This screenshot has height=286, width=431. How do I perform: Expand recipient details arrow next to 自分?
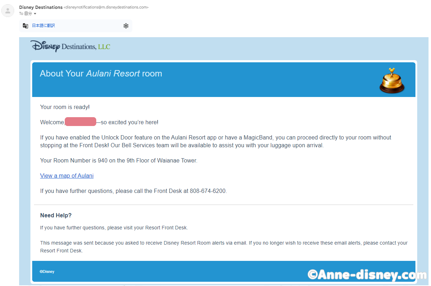(35, 14)
